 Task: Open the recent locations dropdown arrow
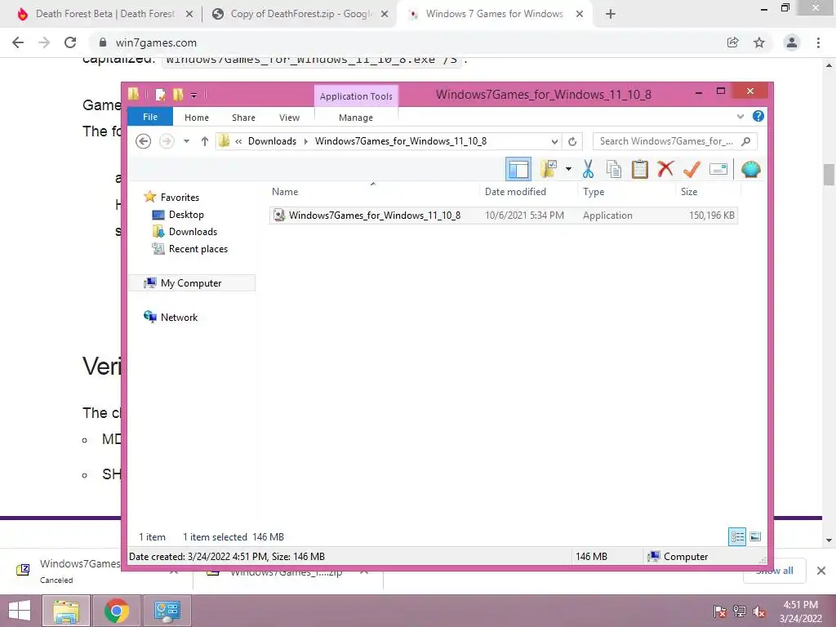tap(186, 141)
